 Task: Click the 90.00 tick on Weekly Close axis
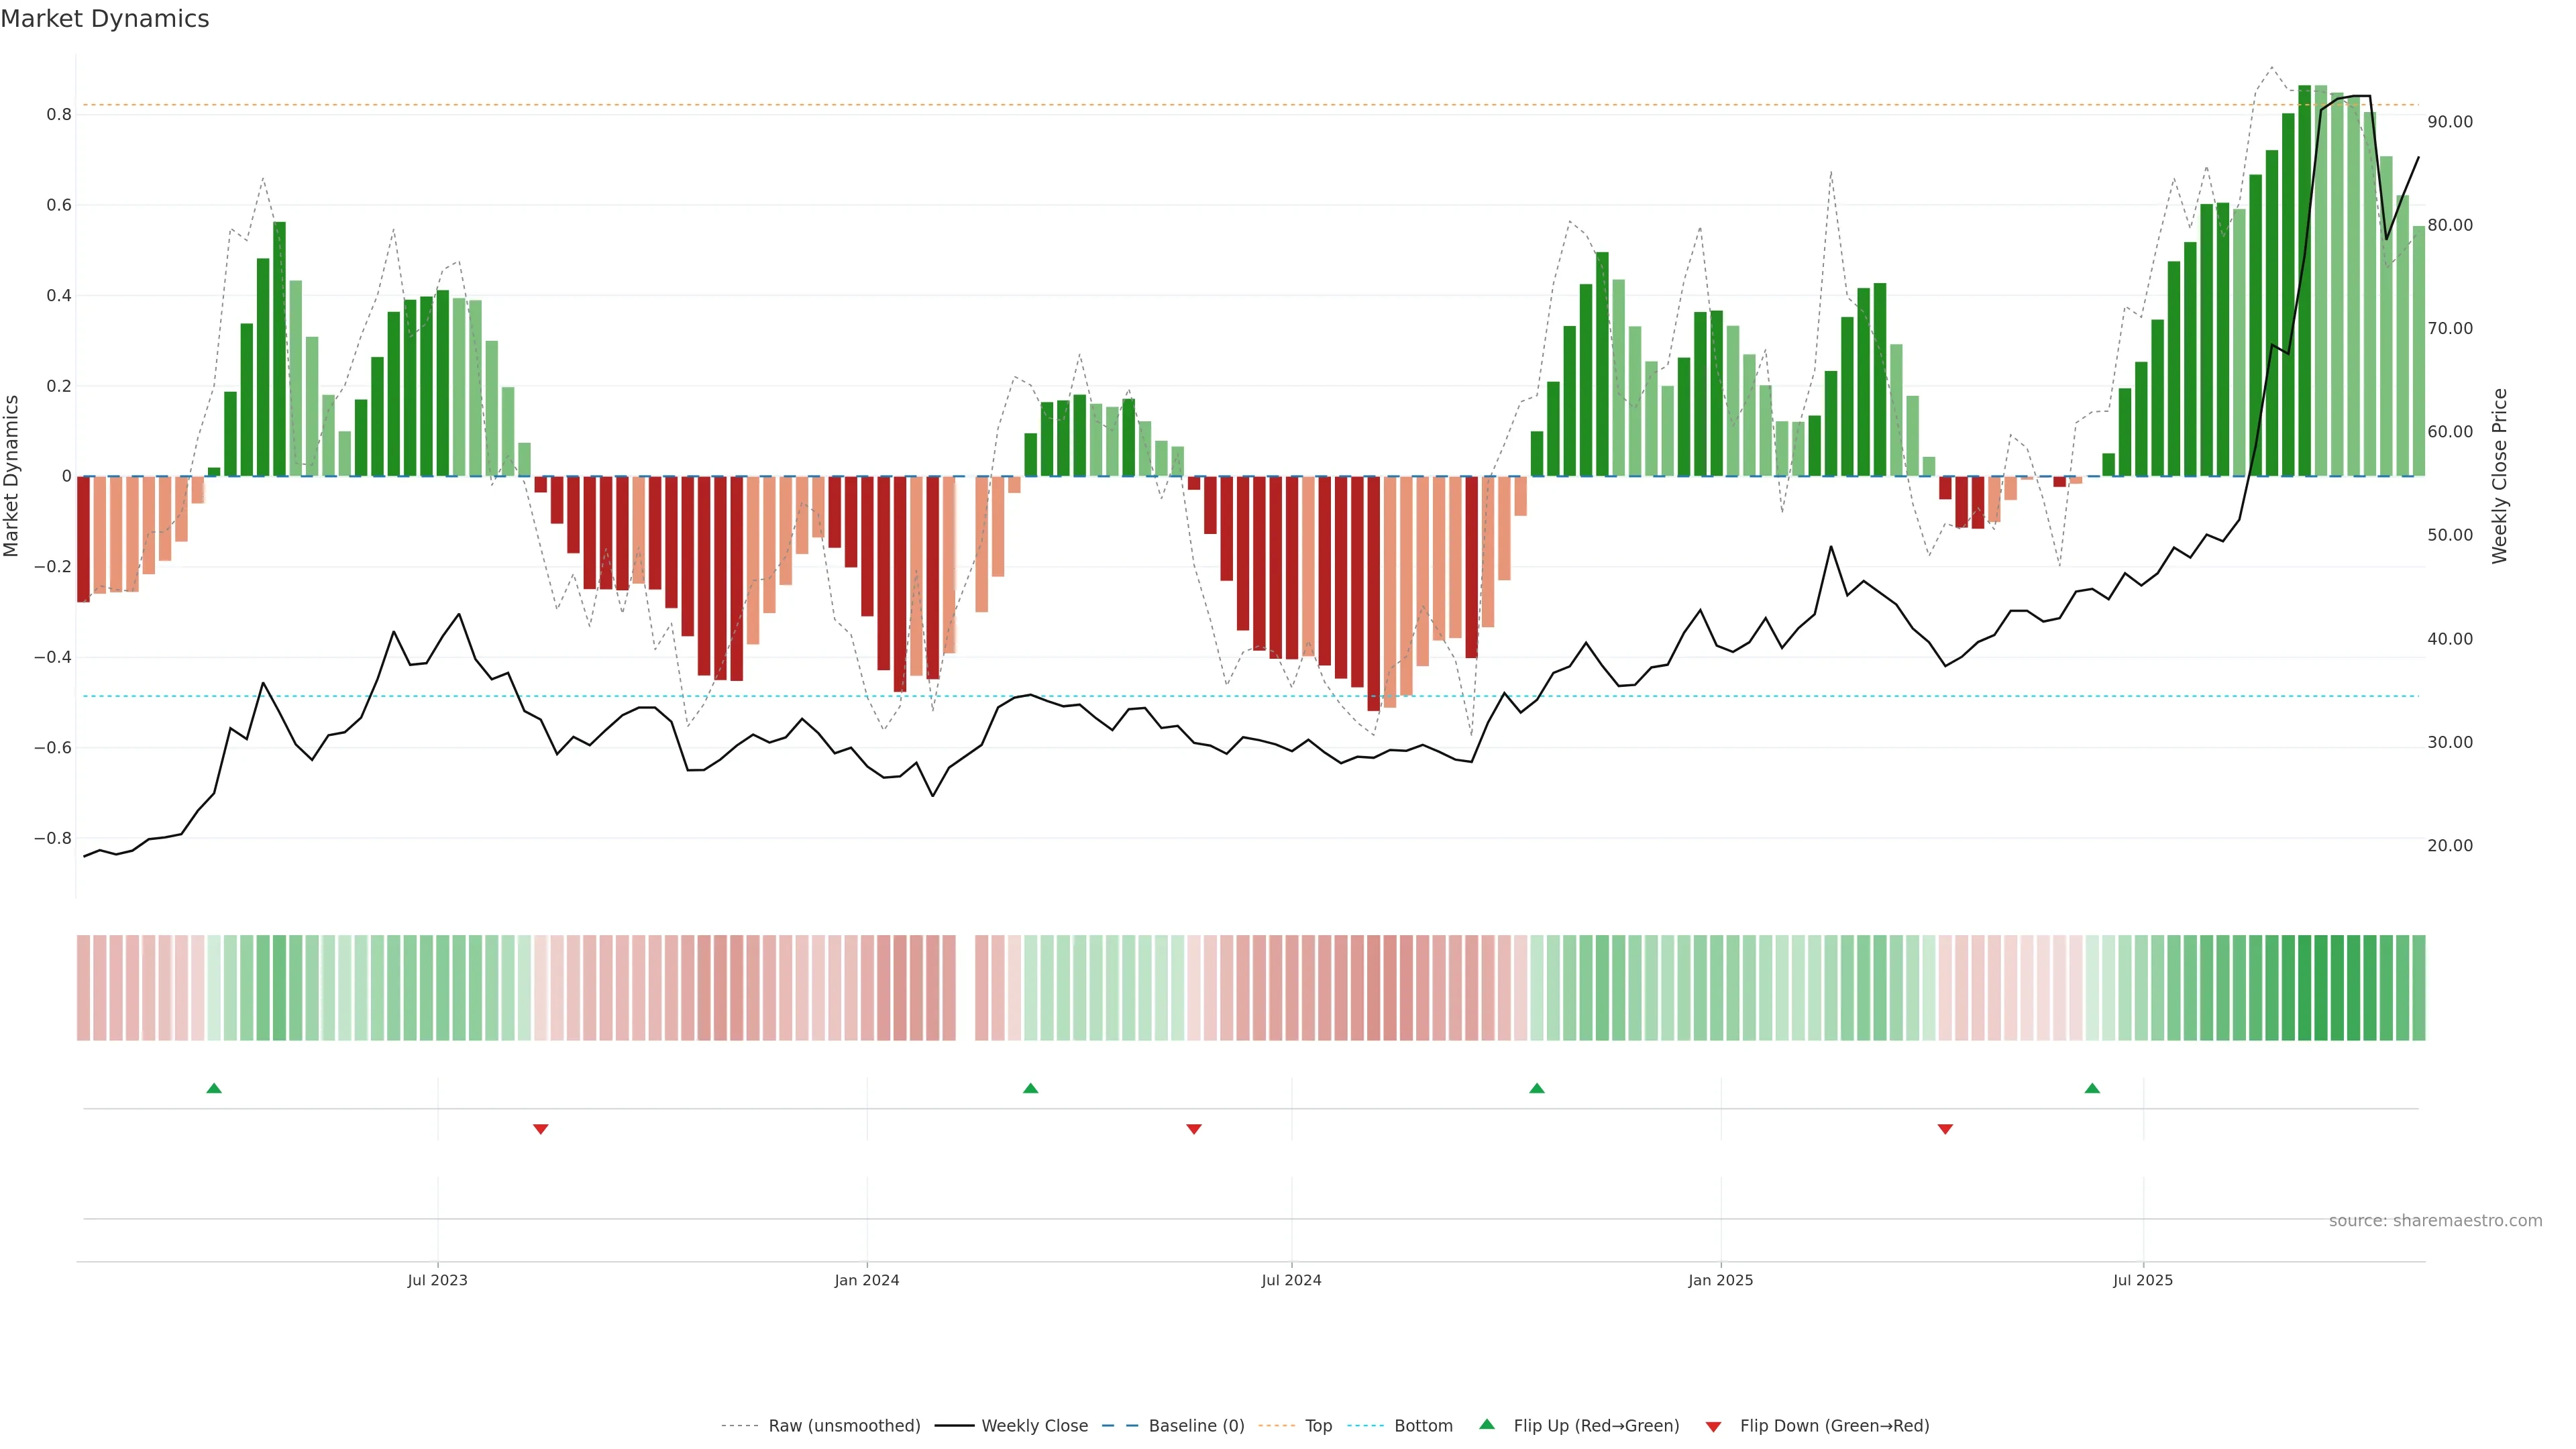(x=2450, y=122)
